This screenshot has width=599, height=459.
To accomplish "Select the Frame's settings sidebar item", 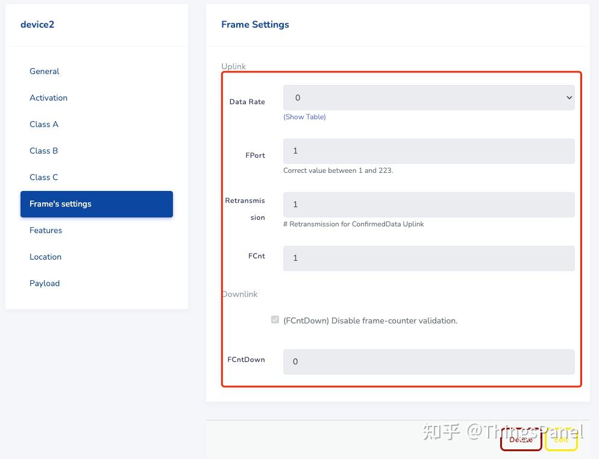I will [96, 204].
